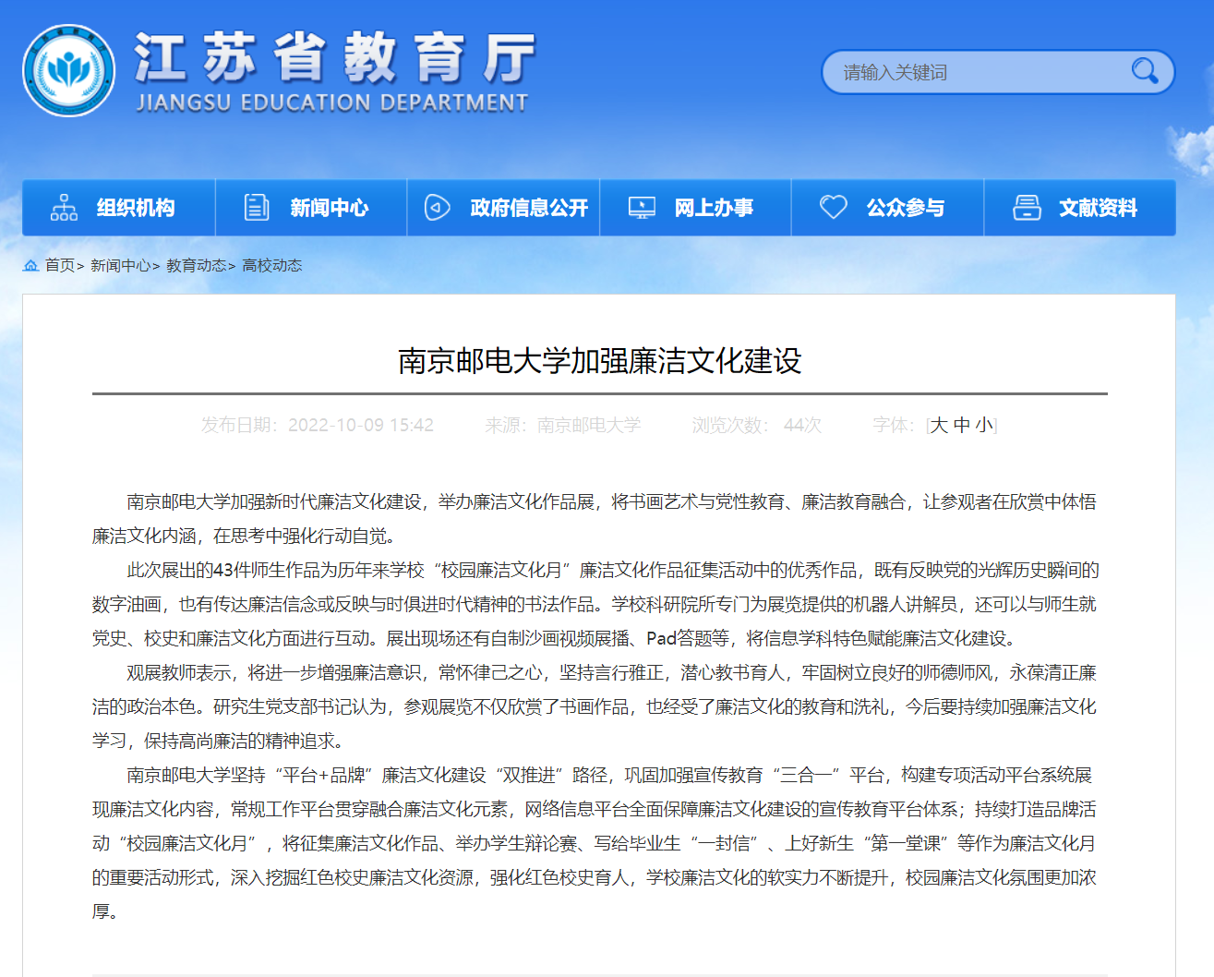The image size is (1214, 977).
Task: Open the 新闻中心 navigation menu
Action: click(329, 208)
